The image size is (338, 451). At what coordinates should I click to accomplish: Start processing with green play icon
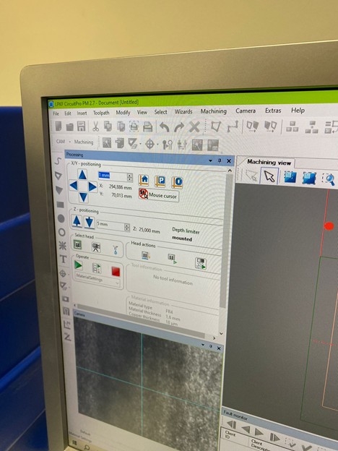78,265
